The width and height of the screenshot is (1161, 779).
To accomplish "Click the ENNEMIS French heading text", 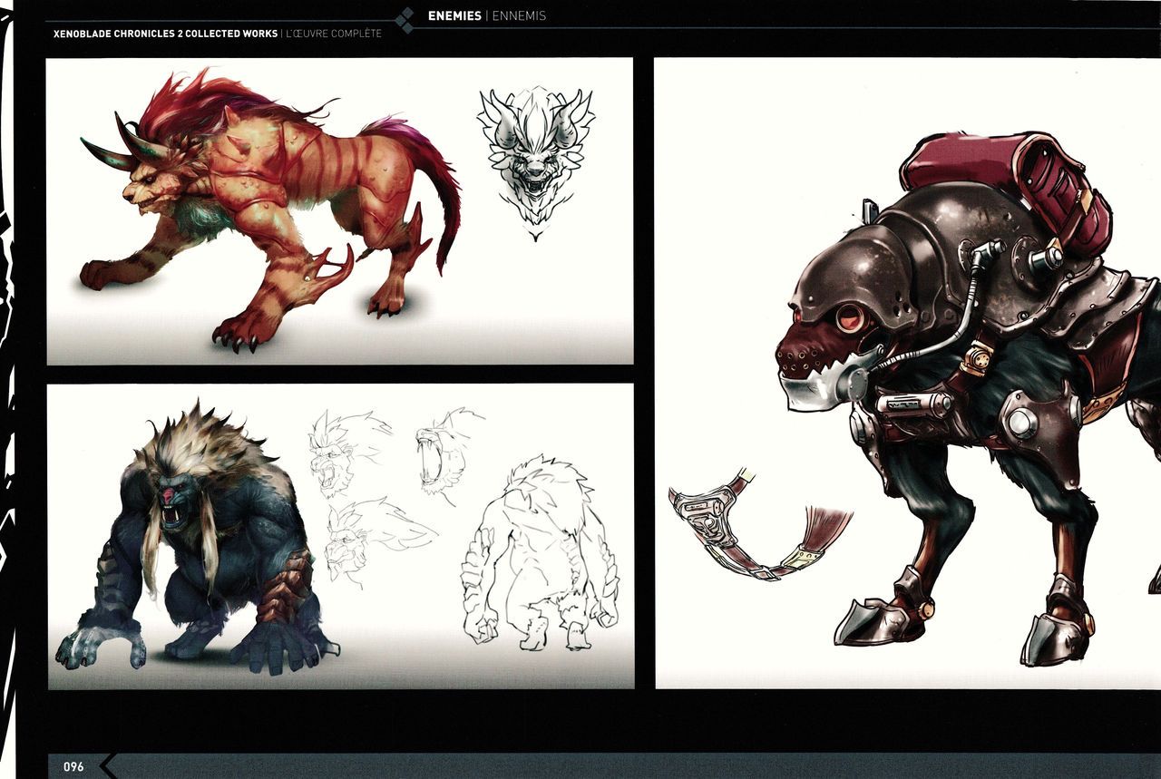I will click(x=519, y=16).
